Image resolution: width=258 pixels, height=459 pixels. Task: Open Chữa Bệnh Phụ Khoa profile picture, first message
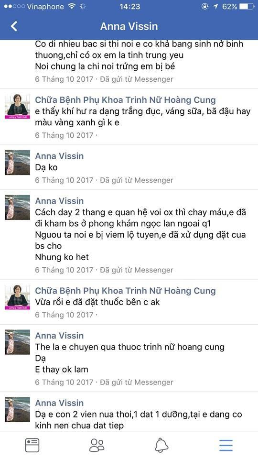[x=18, y=106]
